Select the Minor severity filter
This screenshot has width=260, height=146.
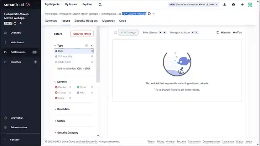point(85,87)
